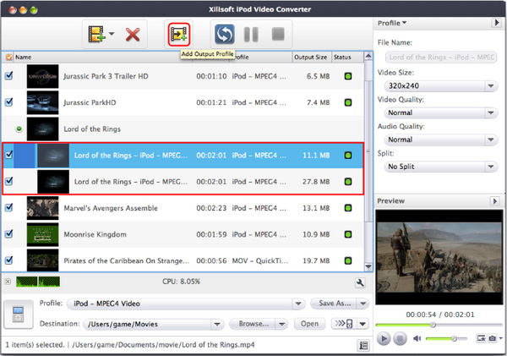Uncheck the 11.1 MB Lord of the Rings row

pos(9,155)
